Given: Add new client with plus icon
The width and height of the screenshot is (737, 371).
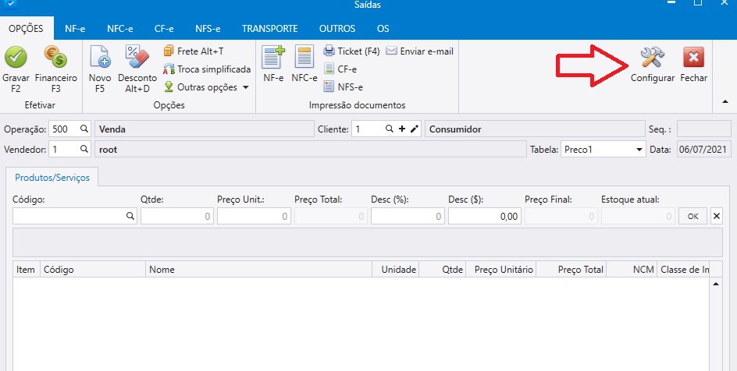Looking at the screenshot, I should coord(402,129).
